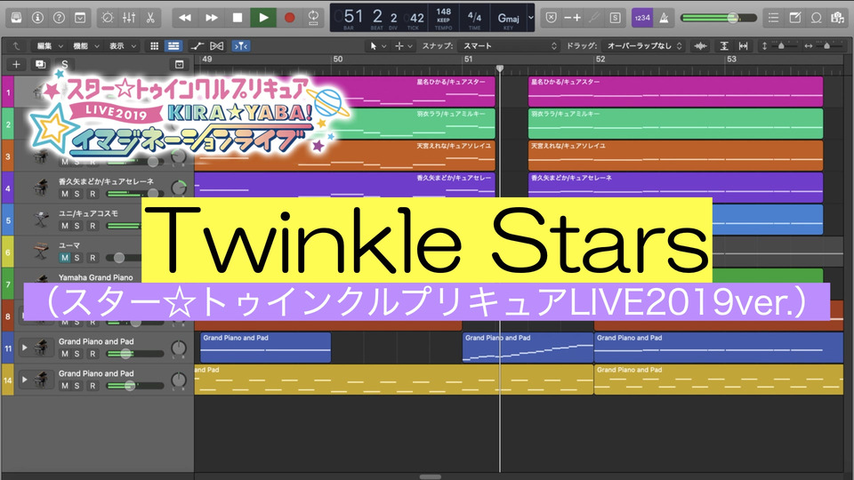
Task: Click the global S solo button in the track header bar
Action: click(x=64, y=64)
